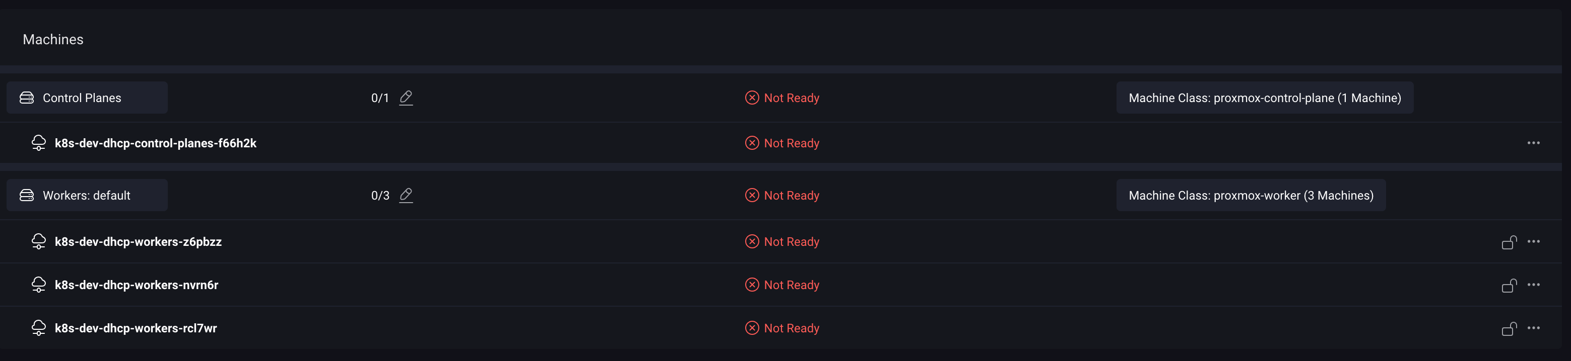
Task: Open Machine Class proxmox-worker
Action: (x=1251, y=195)
